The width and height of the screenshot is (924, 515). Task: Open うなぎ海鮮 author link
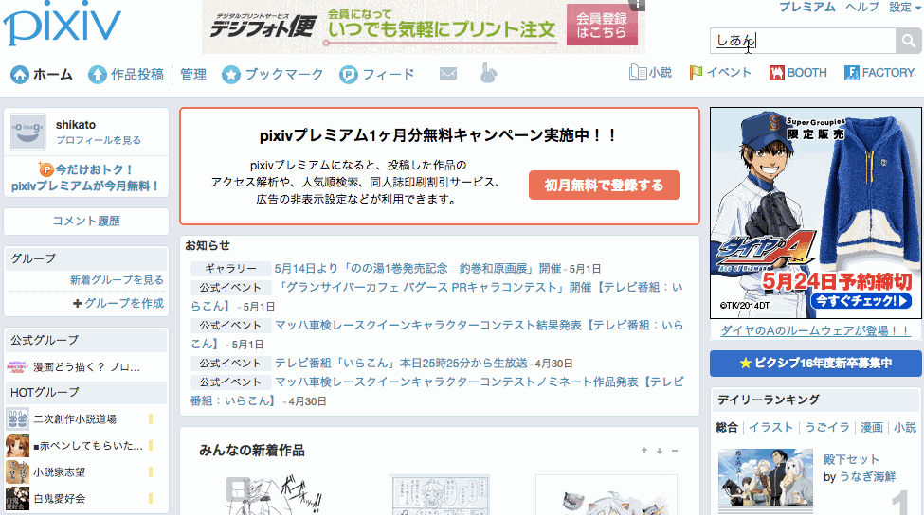point(867,476)
